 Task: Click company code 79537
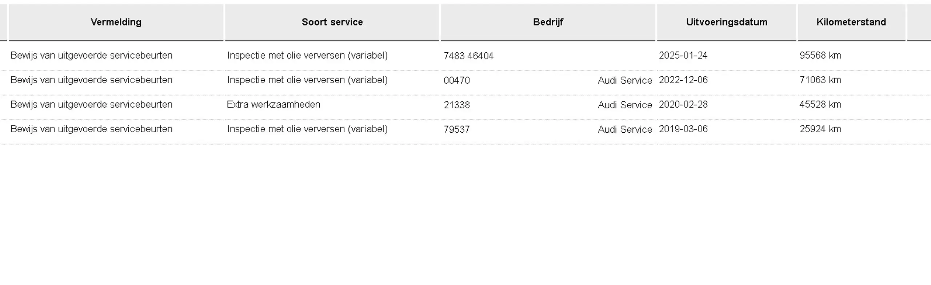457,129
